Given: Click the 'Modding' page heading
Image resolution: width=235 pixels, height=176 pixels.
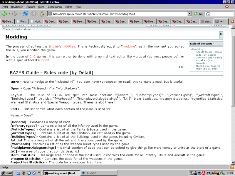Looking at the screenshot, I should pos(16,37).
